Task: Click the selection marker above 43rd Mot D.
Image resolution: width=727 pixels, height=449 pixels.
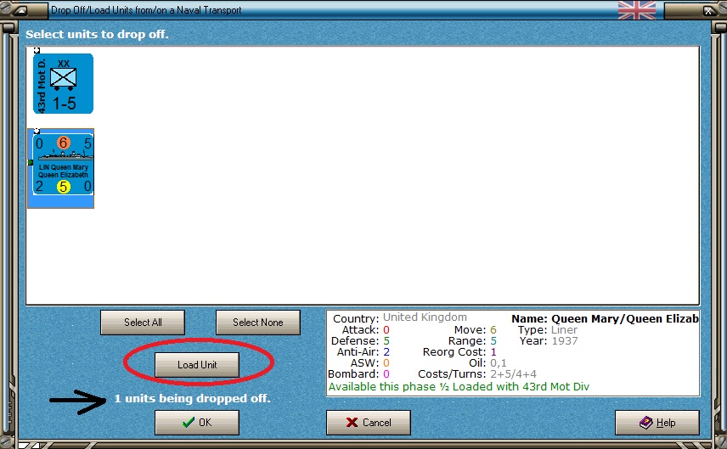Action: 37,50
